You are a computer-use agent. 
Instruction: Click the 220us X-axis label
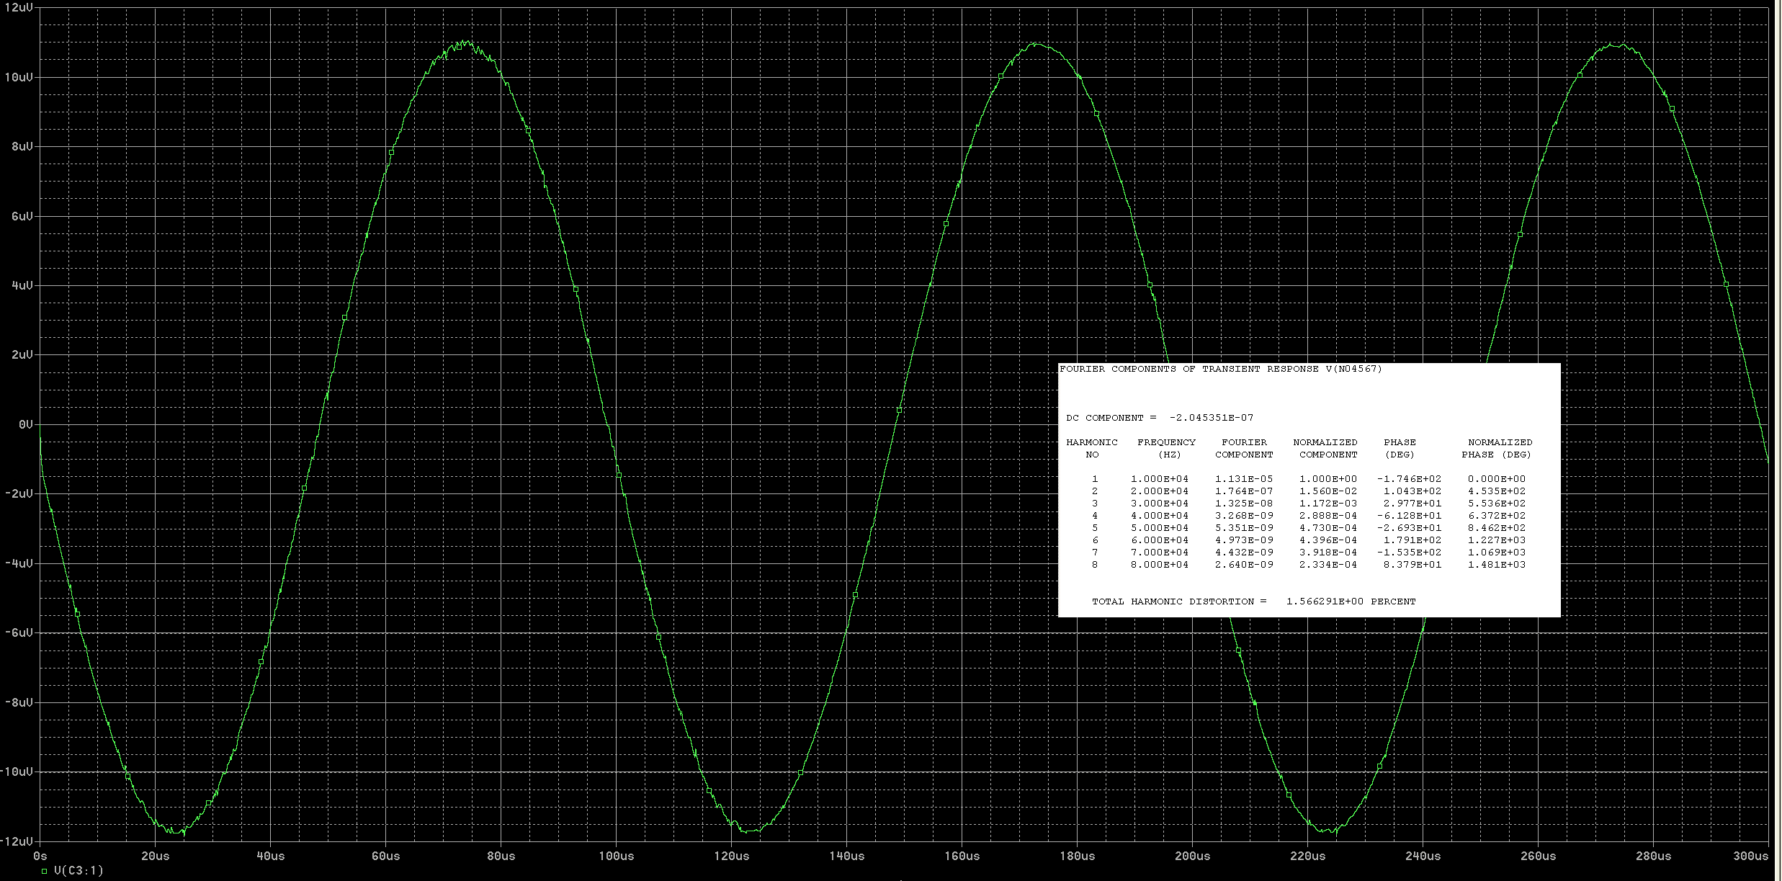pos(1308,856)
